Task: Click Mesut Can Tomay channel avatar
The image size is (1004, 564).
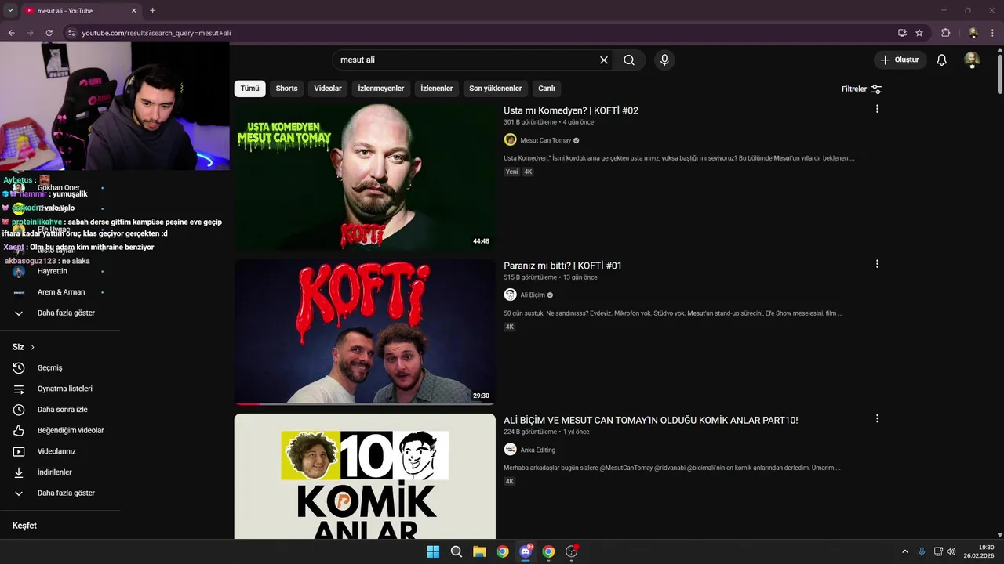Action: click(x=510, y=140)
